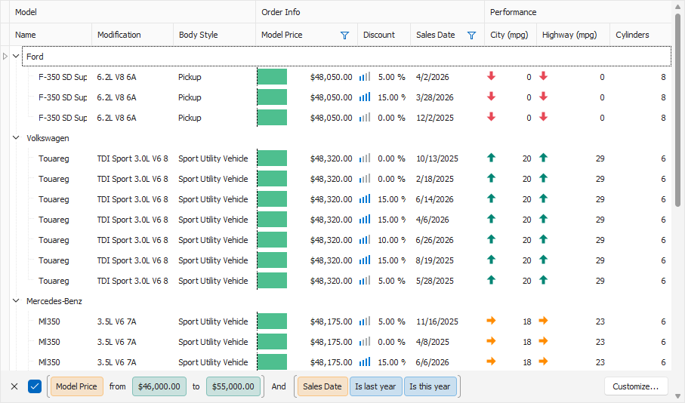The height and width of the screenshot is (403, 685).
Task: Click orange right arrow City icon for 11/16/2025 row
Action: (x=492, y=321)
